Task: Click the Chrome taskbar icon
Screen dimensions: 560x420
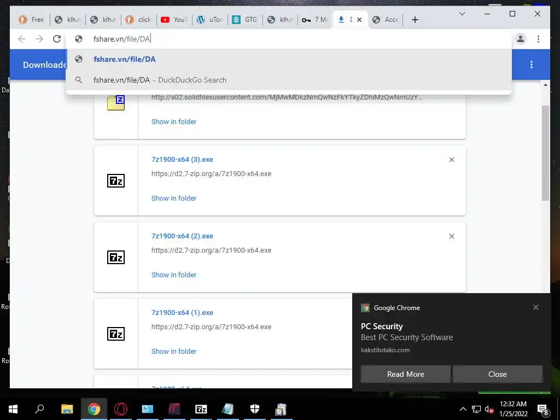Action: (x=94, y=409)
